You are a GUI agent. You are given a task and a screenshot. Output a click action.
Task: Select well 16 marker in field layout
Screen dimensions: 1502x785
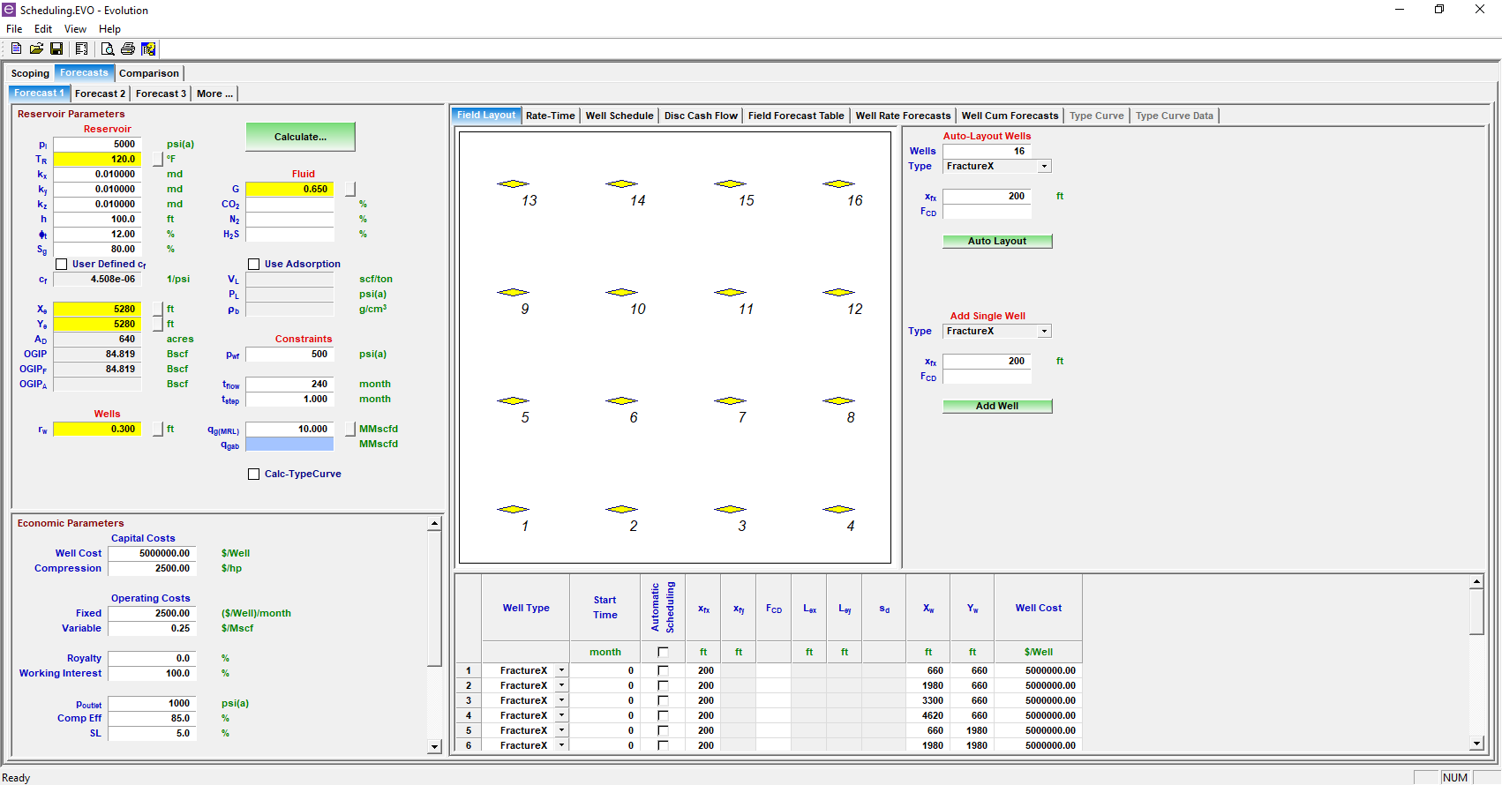(x=838, y=183)
